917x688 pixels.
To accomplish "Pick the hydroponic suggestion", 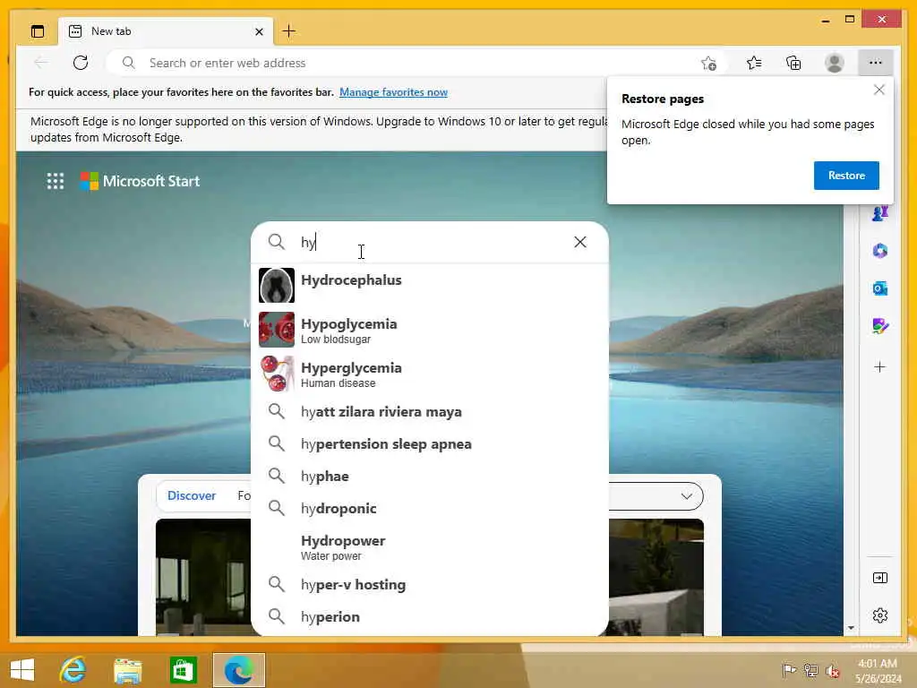I will point(430,508).
